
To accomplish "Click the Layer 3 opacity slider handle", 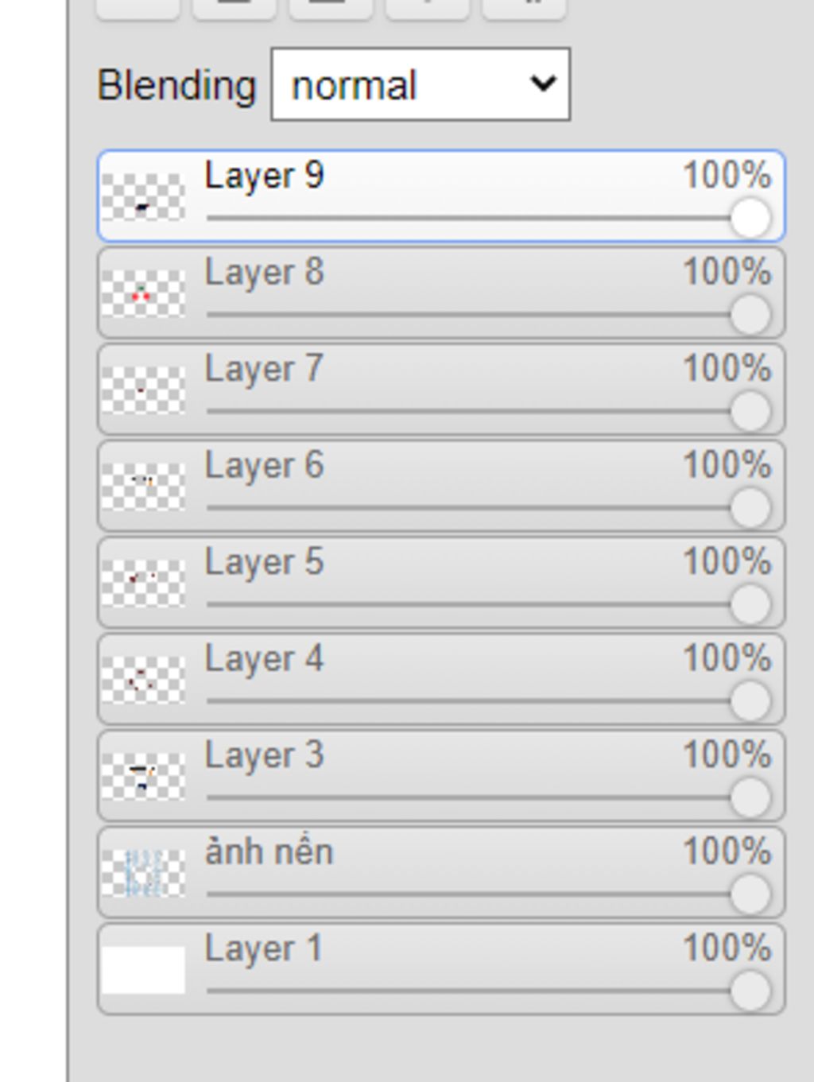I will pyautogui.click(x=750, y=797).
